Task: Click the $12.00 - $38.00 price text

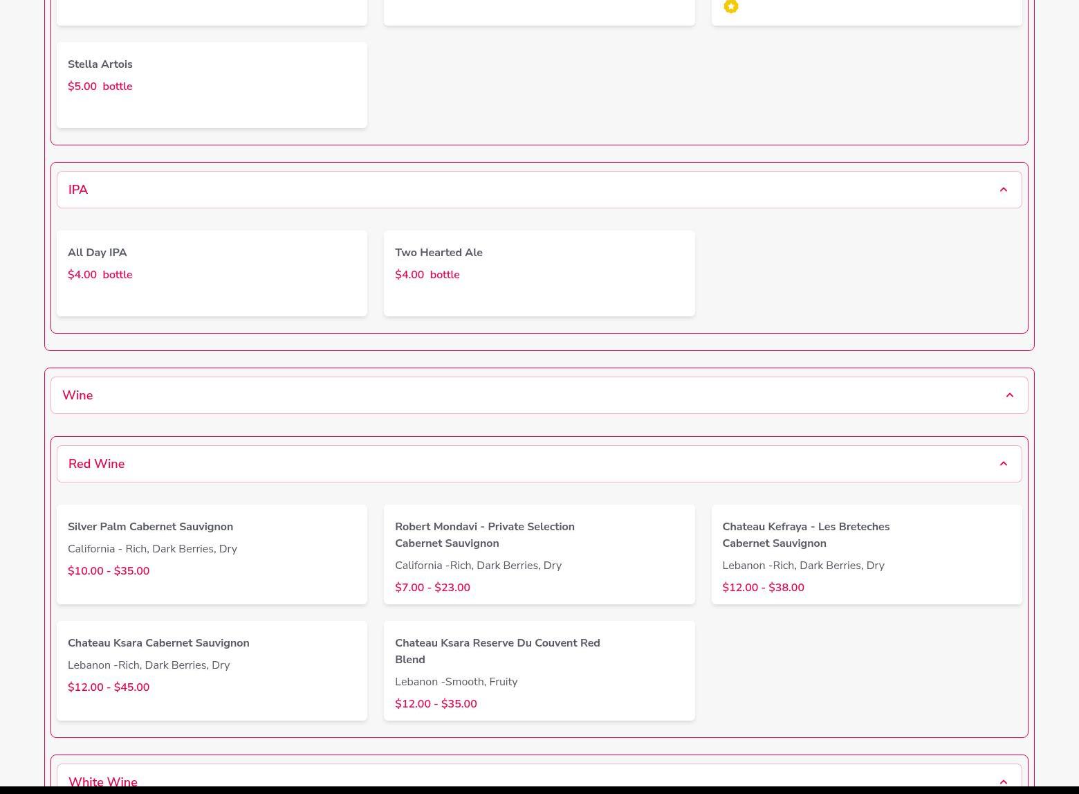Action: (x=763, y=588)
